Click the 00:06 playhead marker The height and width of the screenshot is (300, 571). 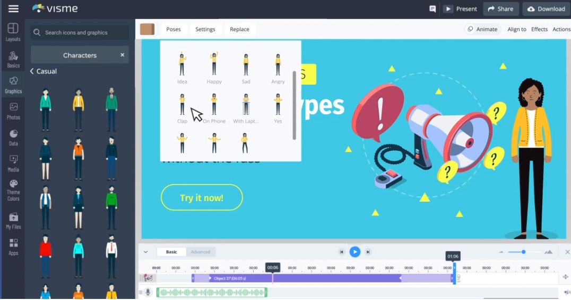point(272,268)
